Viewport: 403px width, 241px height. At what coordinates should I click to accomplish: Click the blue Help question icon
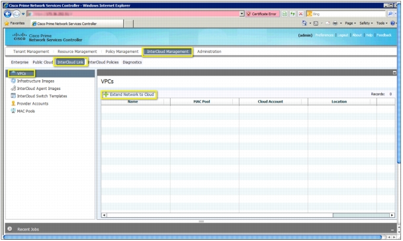coord(392,23)
